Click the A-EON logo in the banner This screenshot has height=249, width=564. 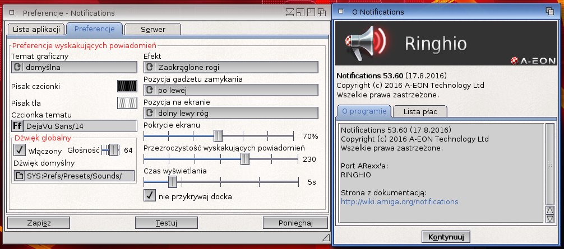pyautogui.click(x=533, y=60)
